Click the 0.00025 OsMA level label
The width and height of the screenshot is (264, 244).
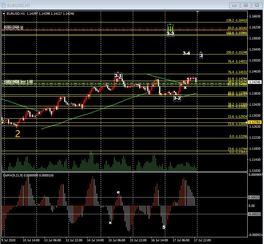(x=254, y=198)
